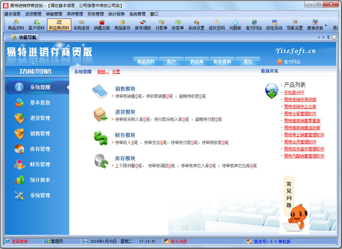The height and width of the screenshot is (249, 342).
Task: Close the 功能导航 tab panel
Action: 334,37
